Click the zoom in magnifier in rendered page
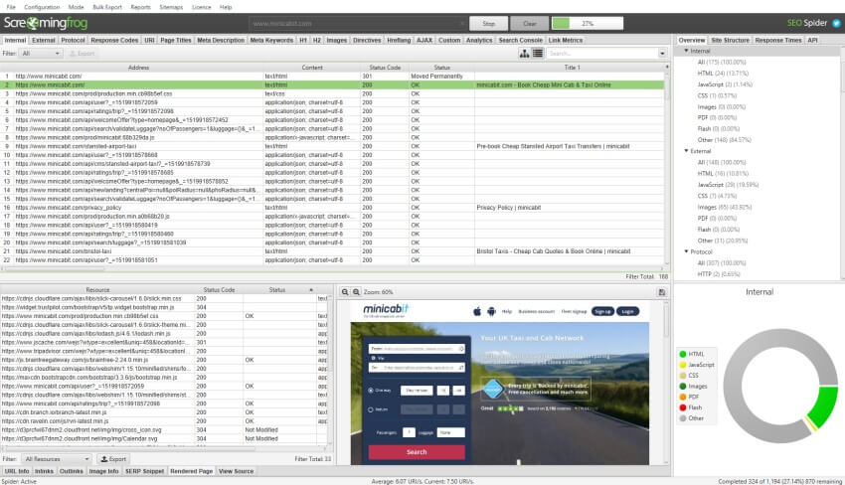 [x=355, y=292]
